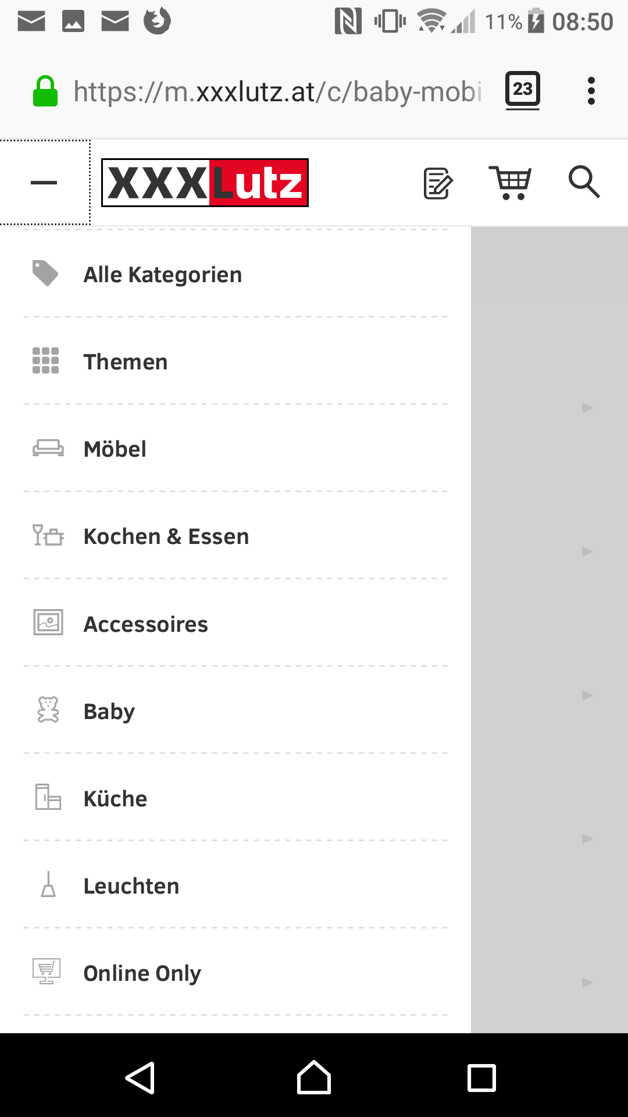Click the XXXLutz logo
Viewport: 628px width, 1117px height.
click(205, 183)
